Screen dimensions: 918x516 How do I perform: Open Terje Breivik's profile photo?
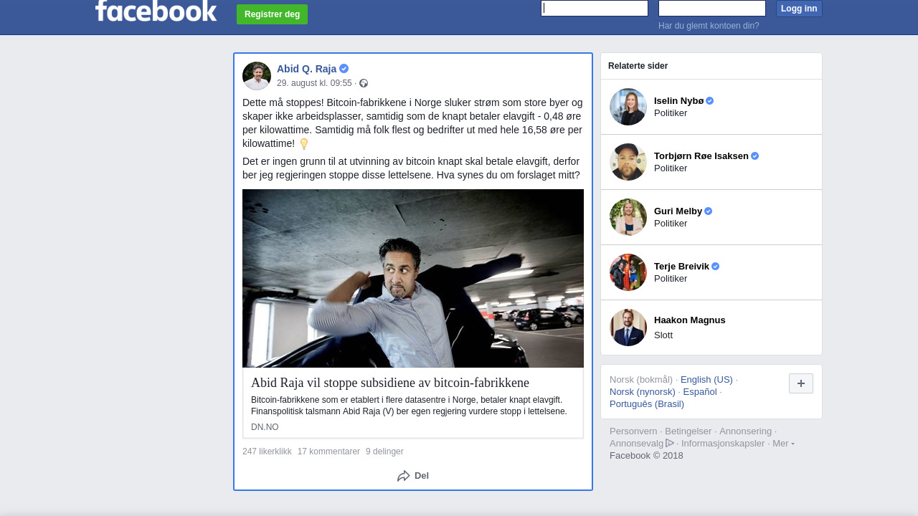pyautogui.click(x=628, y=272)
